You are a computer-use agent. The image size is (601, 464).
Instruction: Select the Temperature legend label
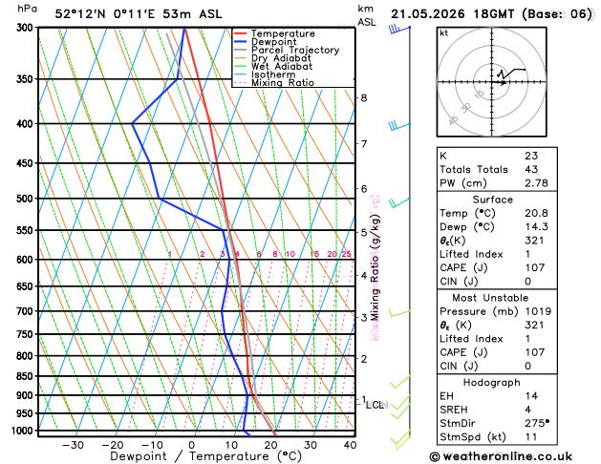click(x=283, y=33)
